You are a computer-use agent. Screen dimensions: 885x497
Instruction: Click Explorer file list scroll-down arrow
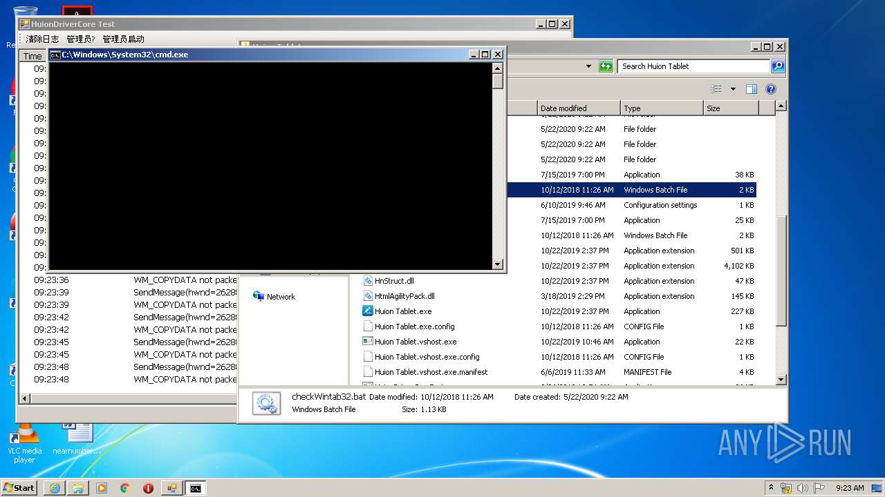pos(781,380)
